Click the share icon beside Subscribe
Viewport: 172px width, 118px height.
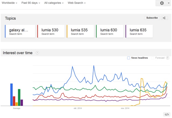[x=164, y=18]
